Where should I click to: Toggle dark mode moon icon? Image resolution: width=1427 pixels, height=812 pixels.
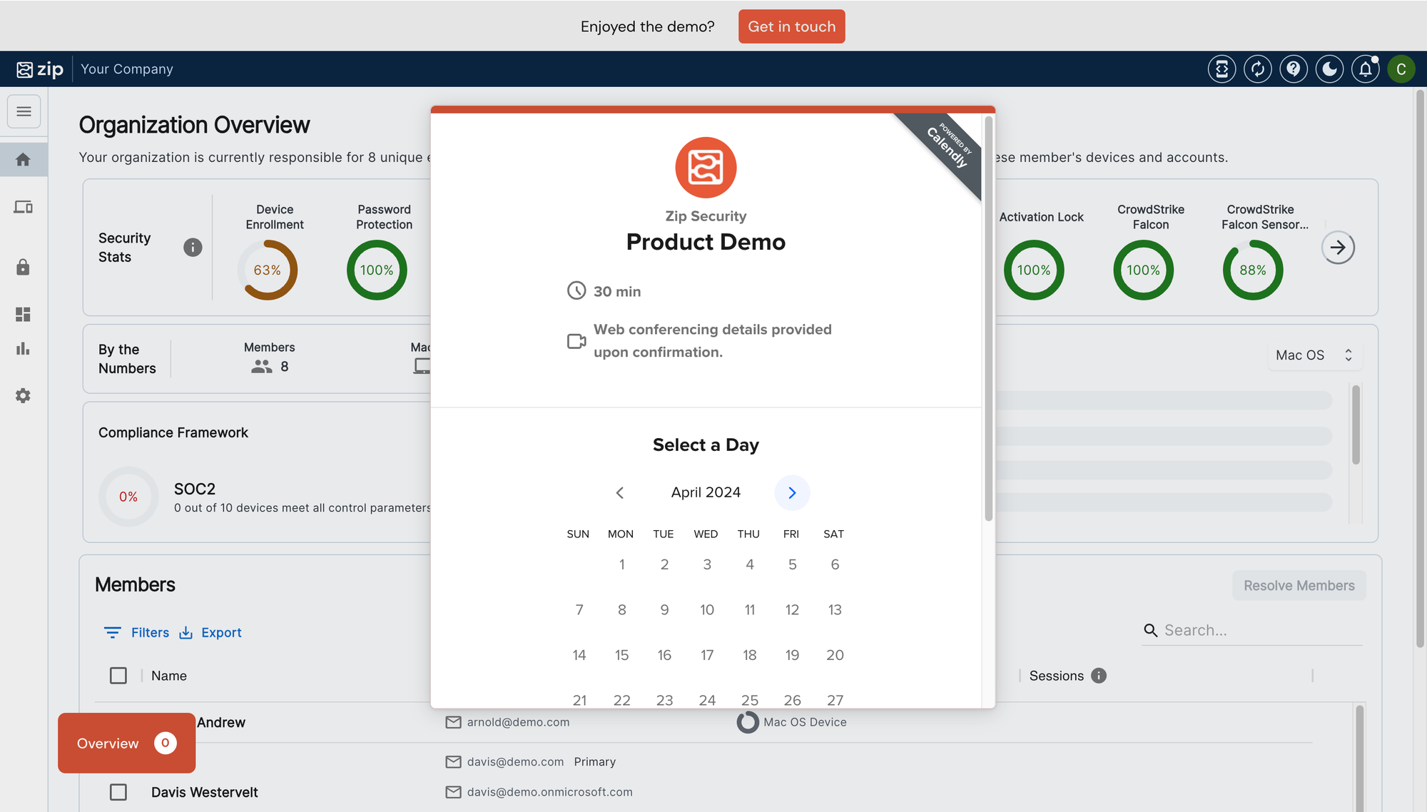(x=1329, y=69)
